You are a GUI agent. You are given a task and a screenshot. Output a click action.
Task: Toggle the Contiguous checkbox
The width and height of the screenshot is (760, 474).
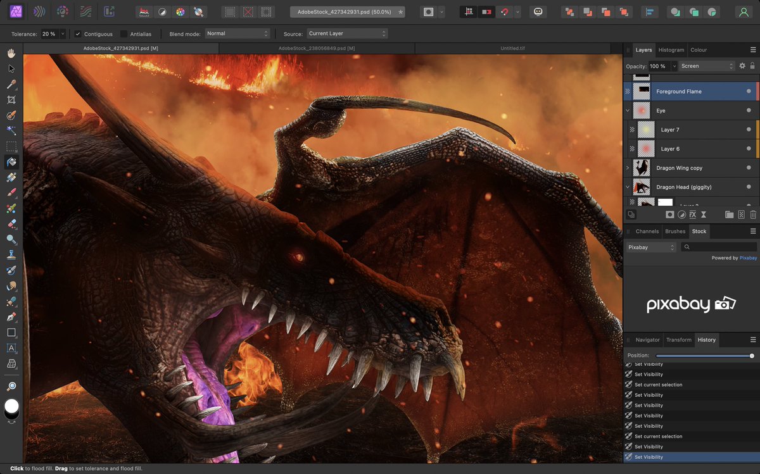(x=78, y=34)
